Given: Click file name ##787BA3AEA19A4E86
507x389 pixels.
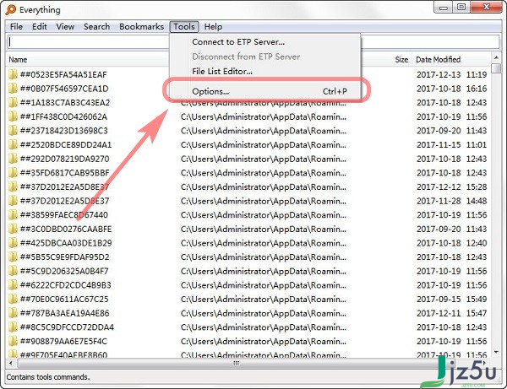Looking at the screenshot, I should [x=64, y=313].
